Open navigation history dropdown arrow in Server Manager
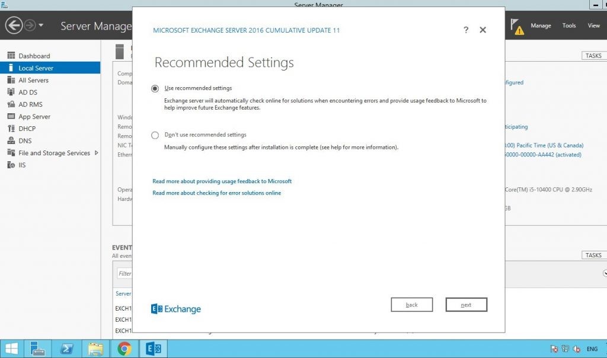The image size is (607, 358). (41, 25)
